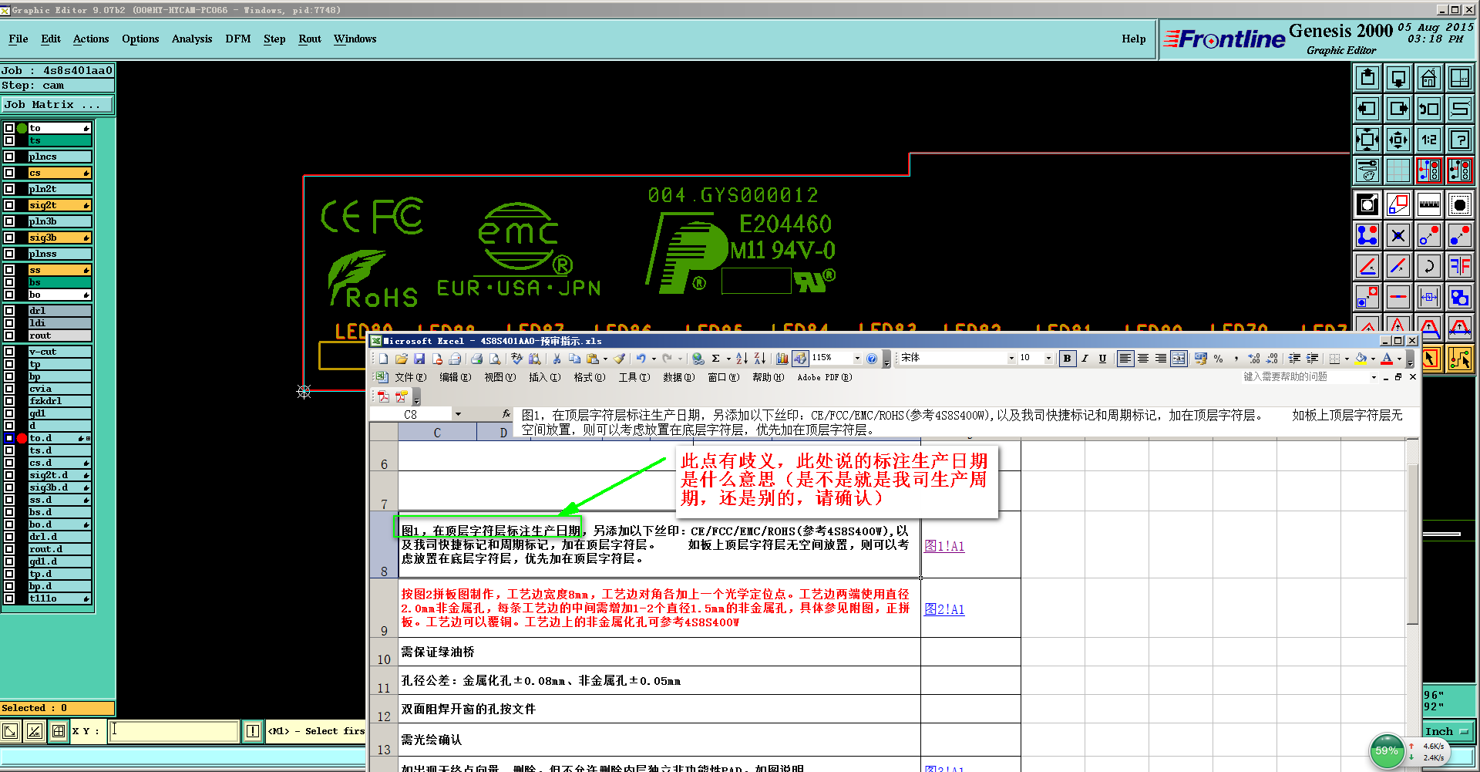Viewport: 1480px width, 772px height.
Task: Click the pan up arrow icon in Genesis
Action: pos(1367,78)
